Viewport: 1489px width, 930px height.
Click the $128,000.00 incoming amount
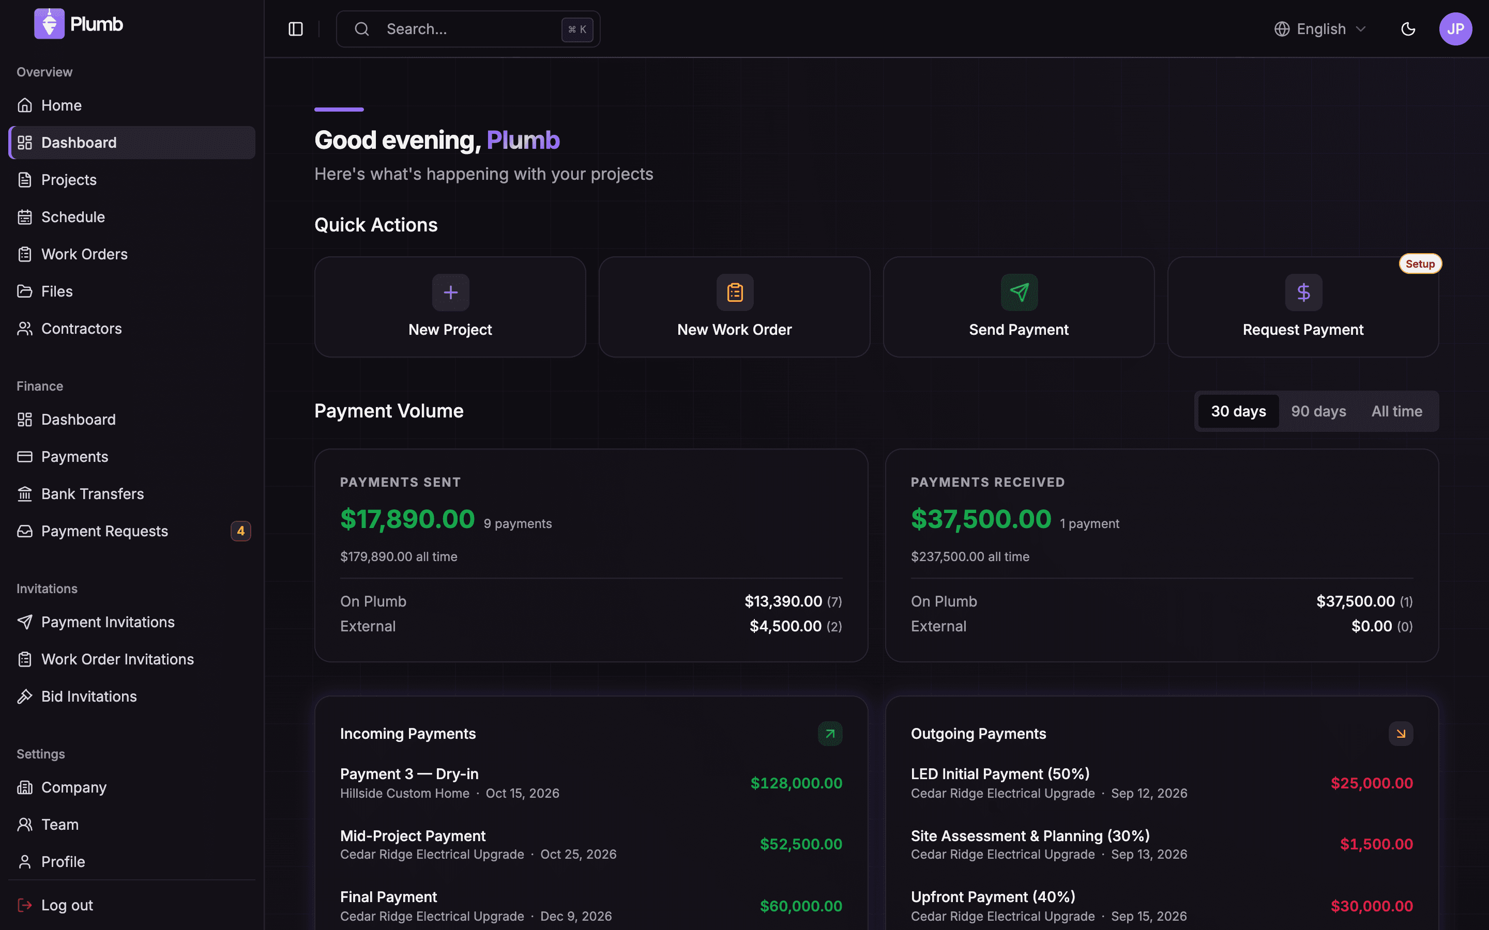[796, 783]
